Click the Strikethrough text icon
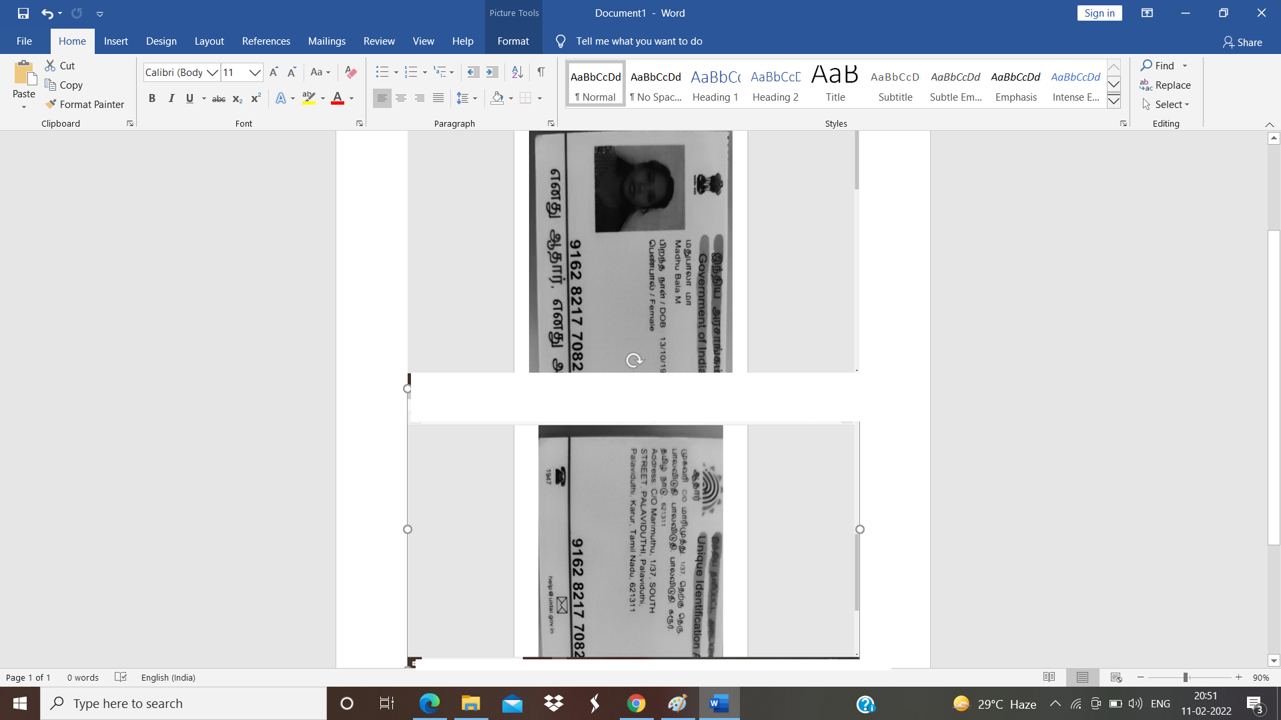 218,99
